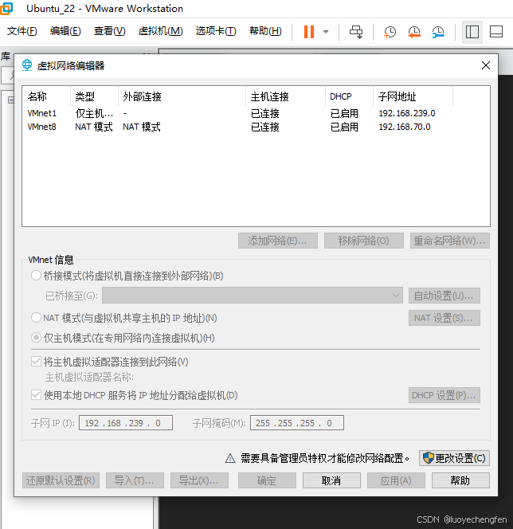Toggle 将主机虚拟适配器连接到此网络 checkbox
The image size is (513, 529).
coord(36,362)
